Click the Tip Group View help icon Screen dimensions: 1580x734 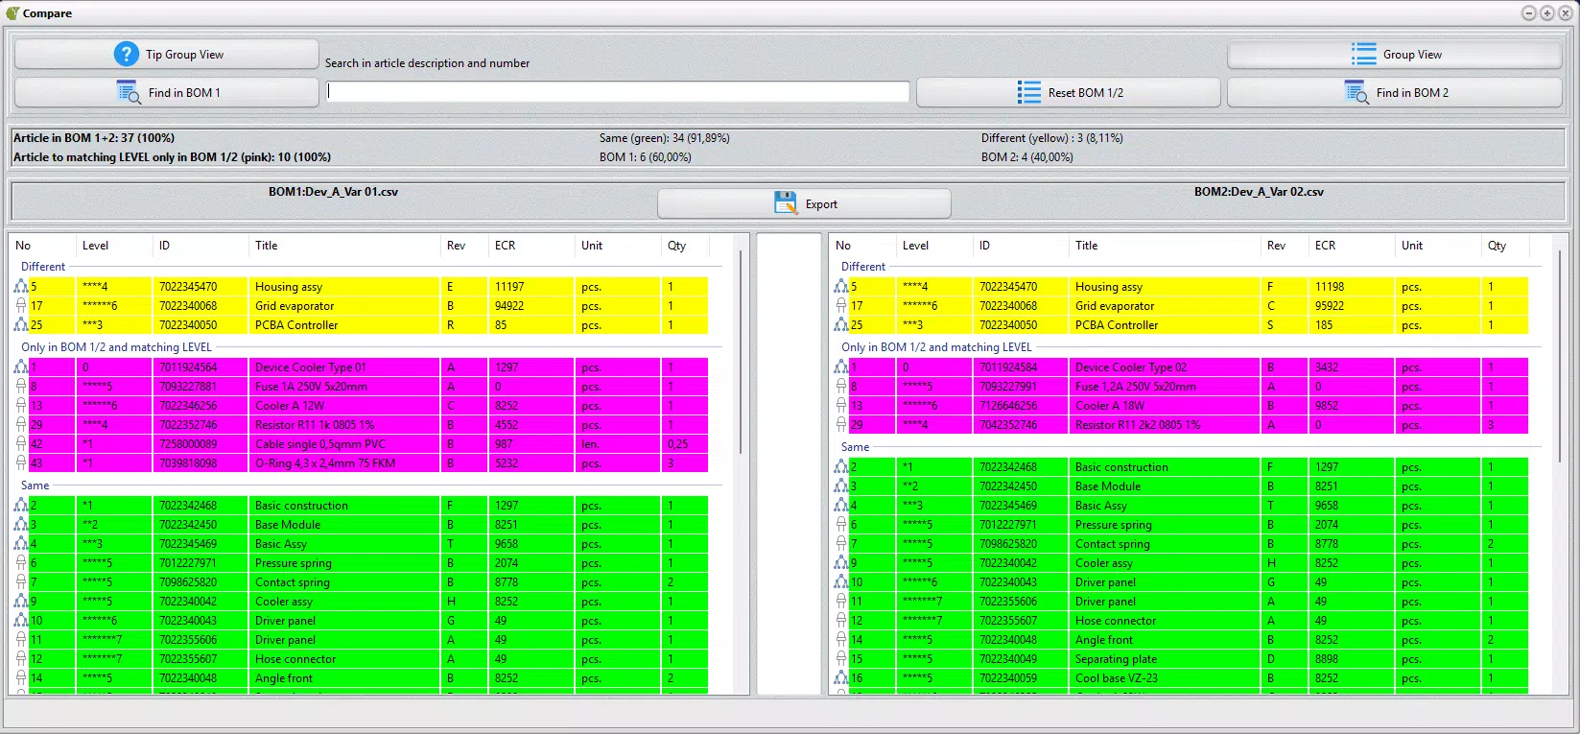pyautogui.click(x=127, y=54)
